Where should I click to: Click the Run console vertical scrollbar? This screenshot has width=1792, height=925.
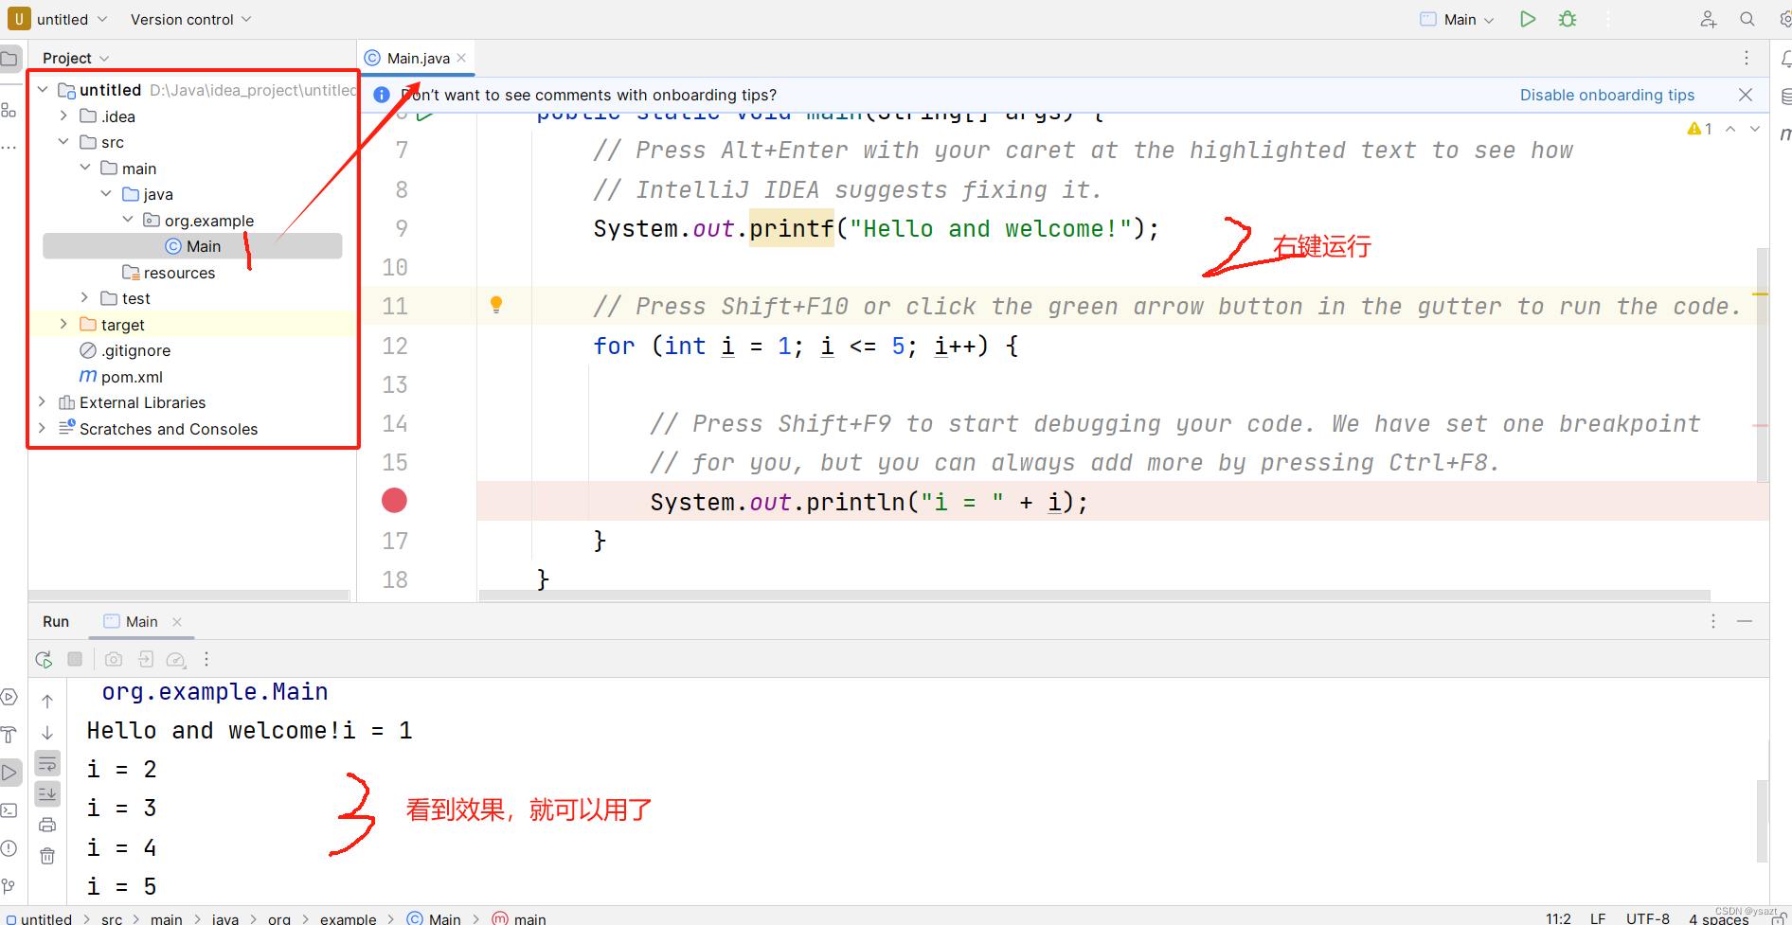[x=1762, y=821]
